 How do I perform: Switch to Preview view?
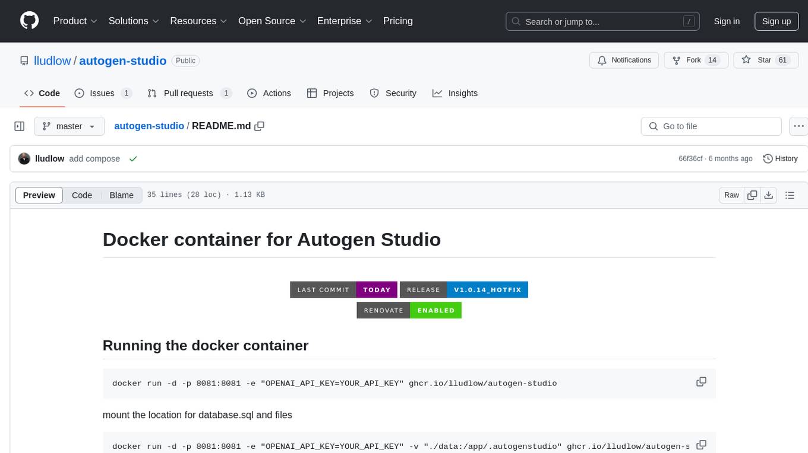[39, 195]
